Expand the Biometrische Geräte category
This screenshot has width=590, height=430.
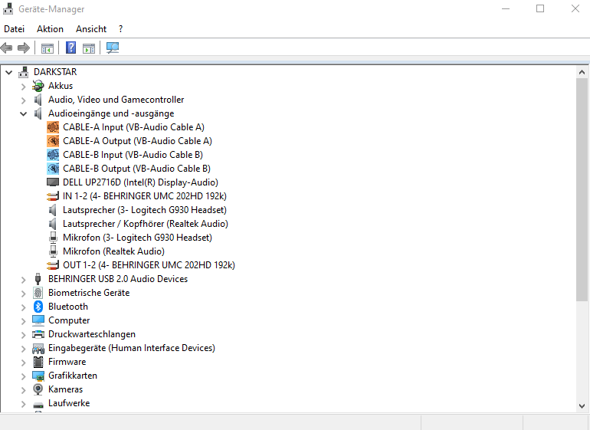point(23,294)
